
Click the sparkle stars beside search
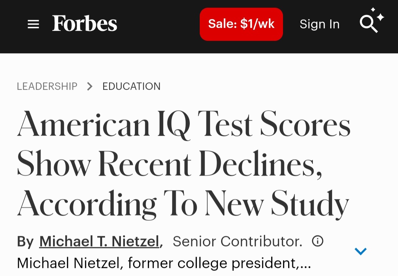[378, 15]
